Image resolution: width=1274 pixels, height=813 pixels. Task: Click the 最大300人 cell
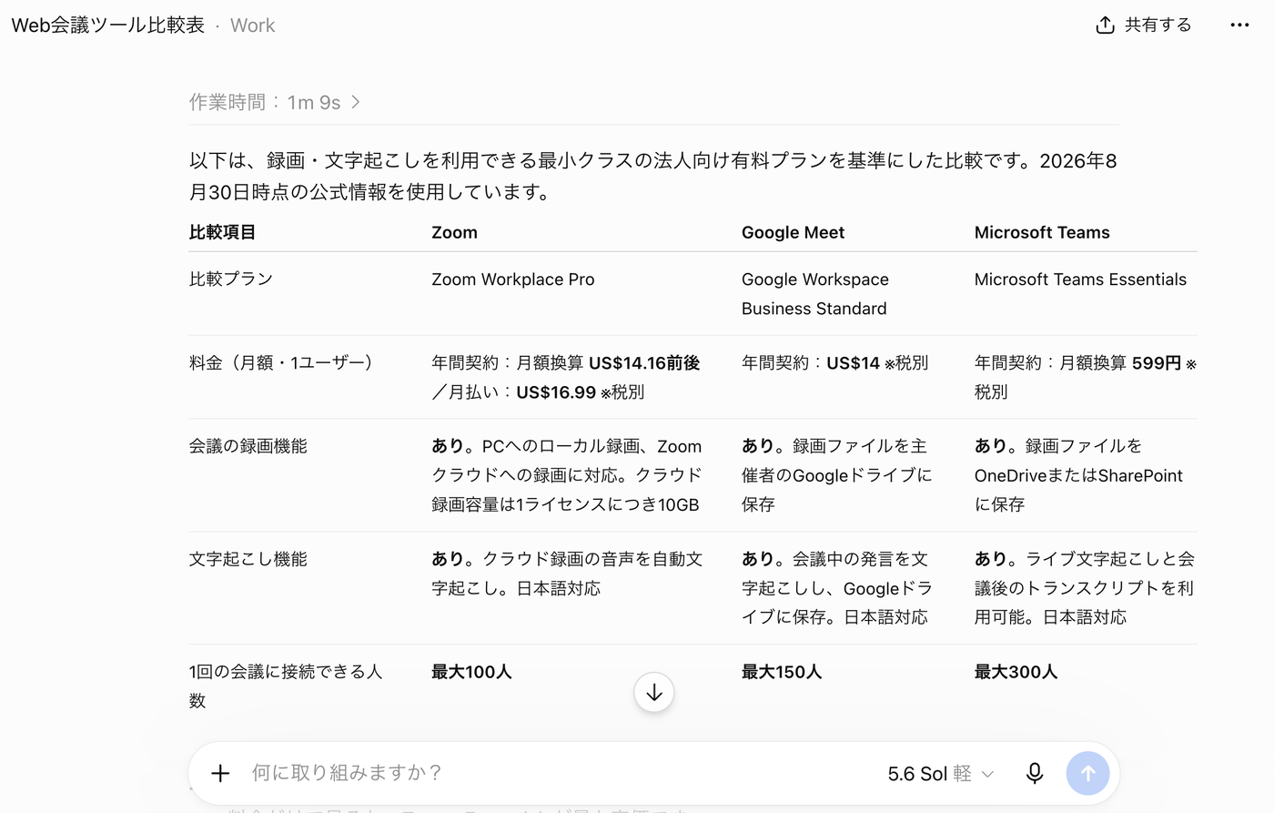(x=1016, y=672)
